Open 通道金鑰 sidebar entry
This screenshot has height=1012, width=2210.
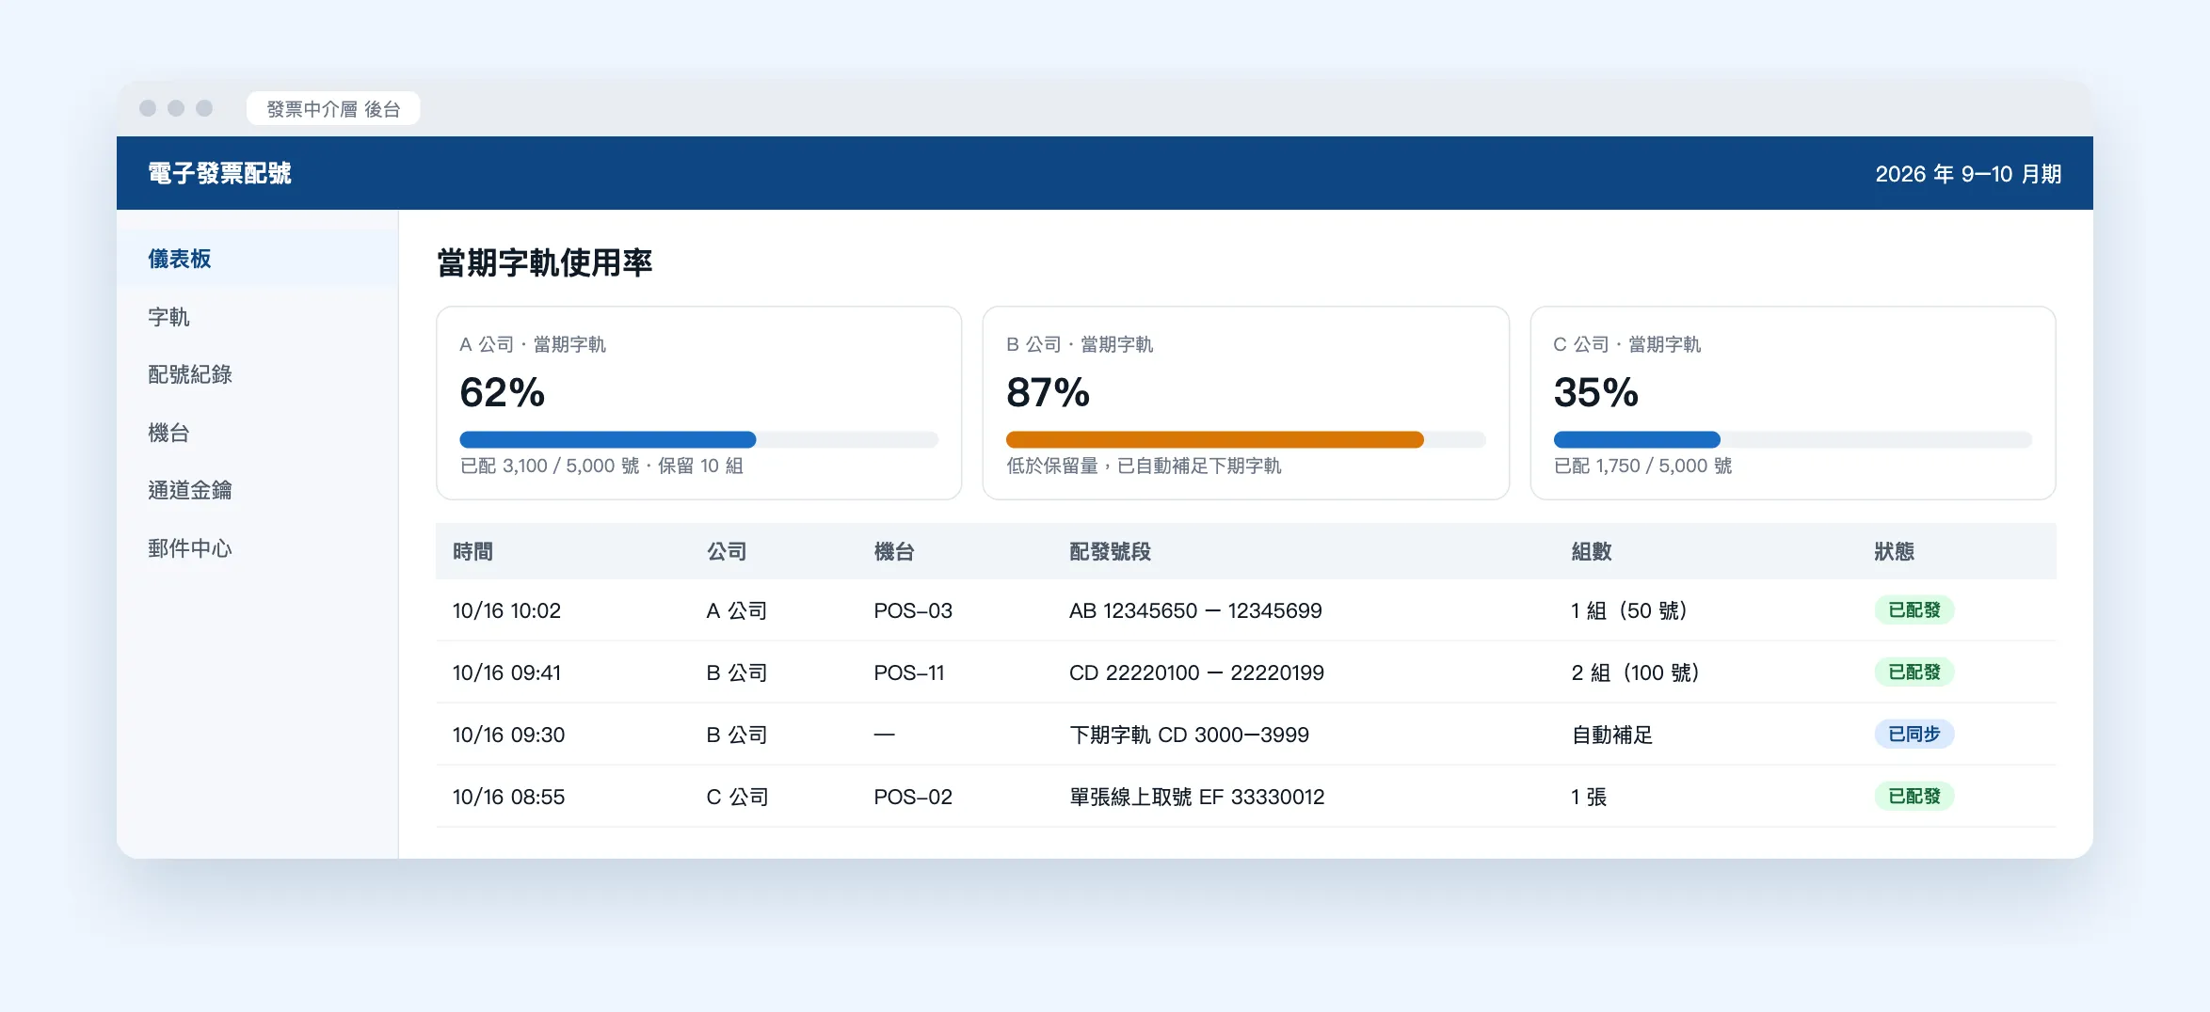(257, 490)
